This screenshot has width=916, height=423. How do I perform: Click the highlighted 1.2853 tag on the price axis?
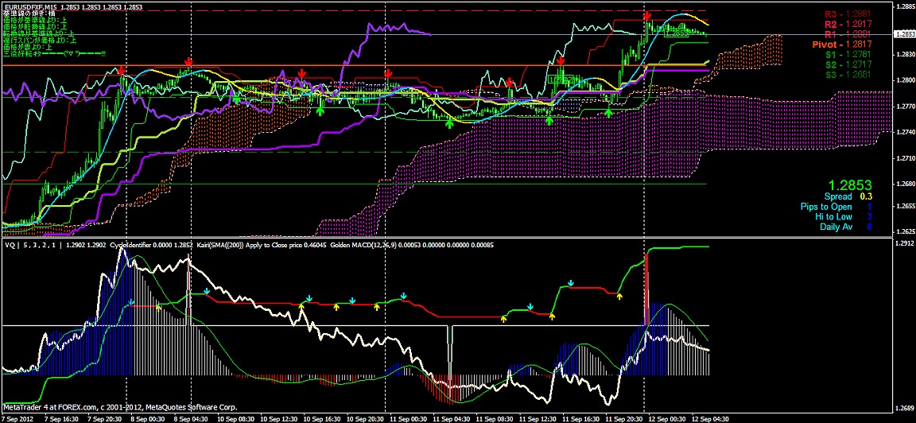904,34
